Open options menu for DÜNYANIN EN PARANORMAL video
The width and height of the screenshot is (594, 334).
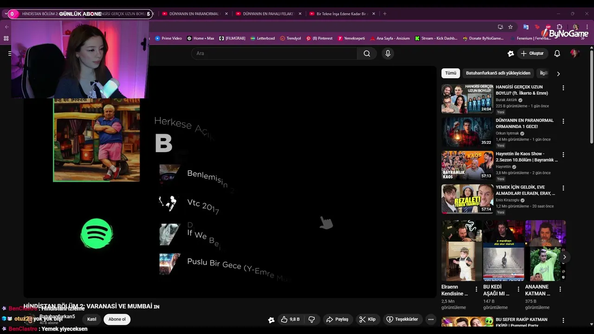click(563, 121)
